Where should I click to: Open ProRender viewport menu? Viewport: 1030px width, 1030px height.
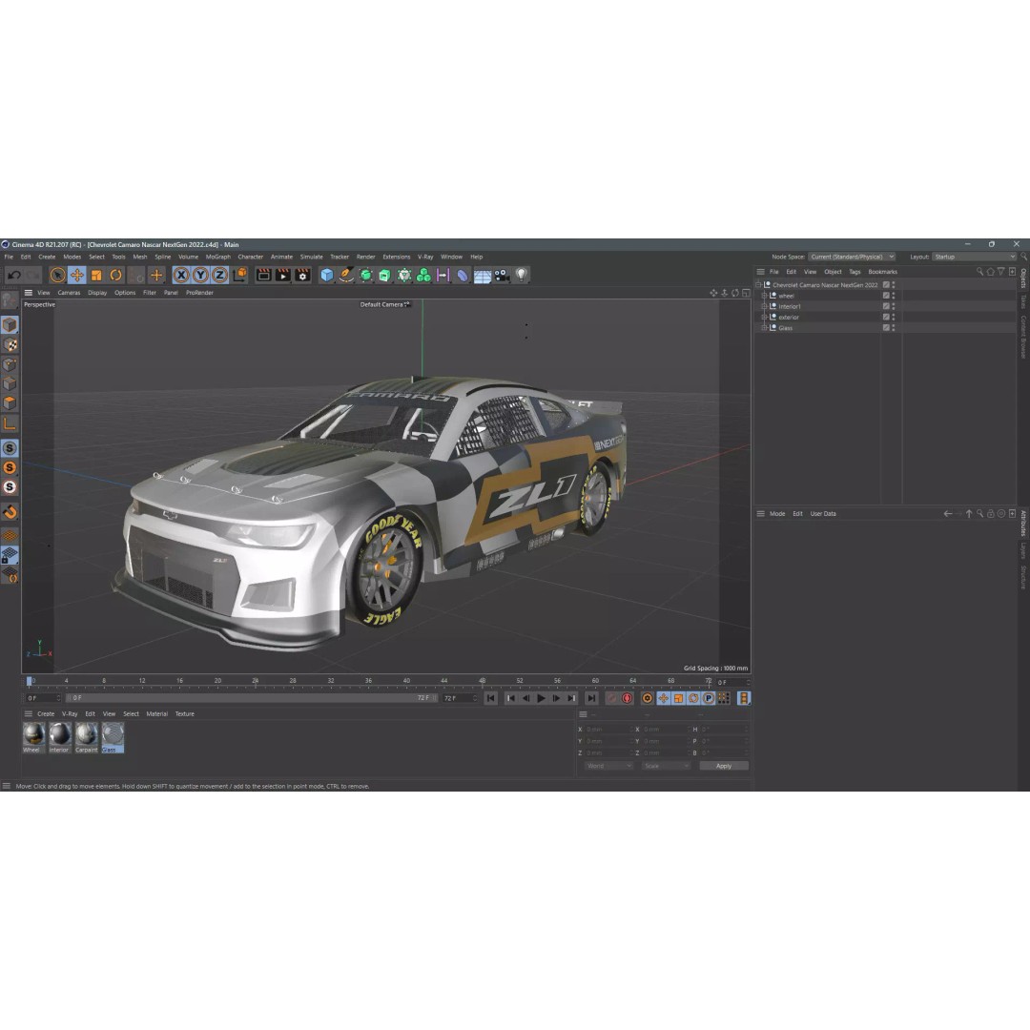pos(199,293)
